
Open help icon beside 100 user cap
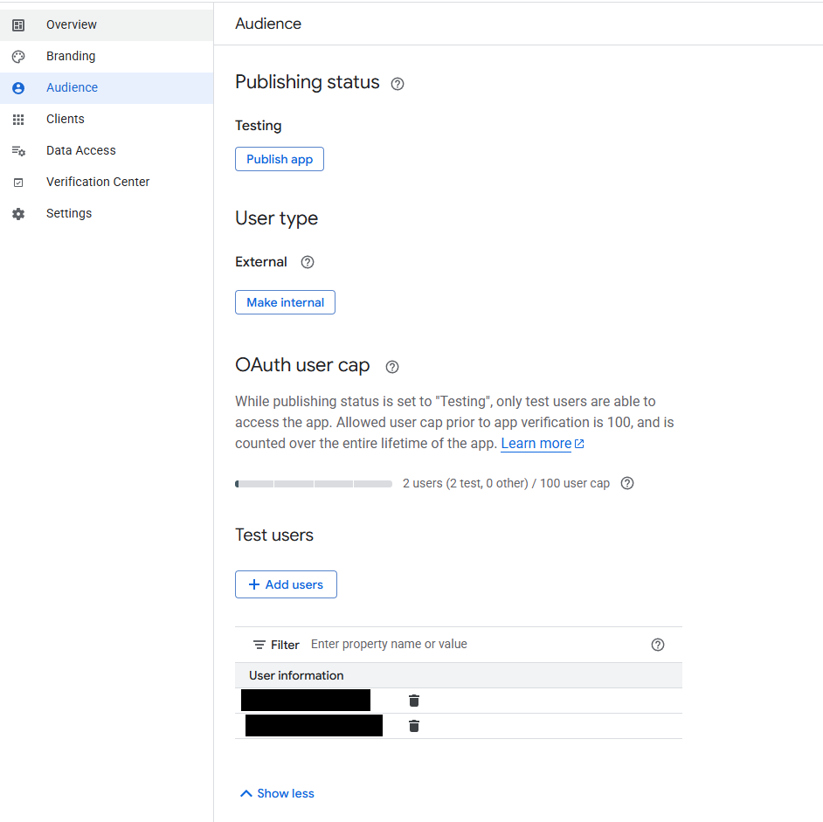tap(627, 483)
